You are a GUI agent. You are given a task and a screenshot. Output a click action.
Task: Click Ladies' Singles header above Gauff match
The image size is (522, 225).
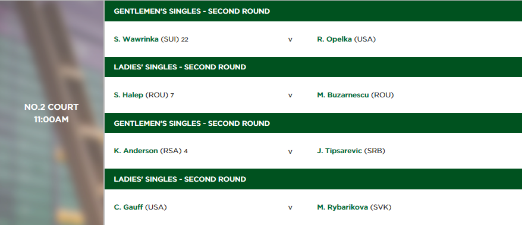click(313, 179)
